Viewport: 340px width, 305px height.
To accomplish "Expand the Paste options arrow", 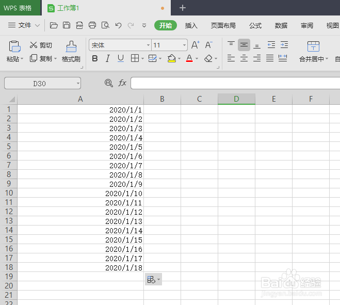I will point(22,59).
